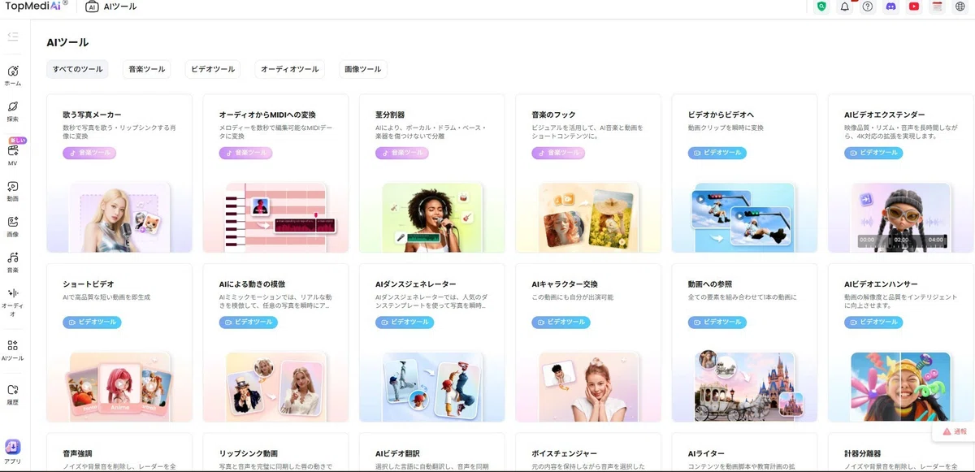
Task: Click the AIツール page heading text
Action: [67, 42]
